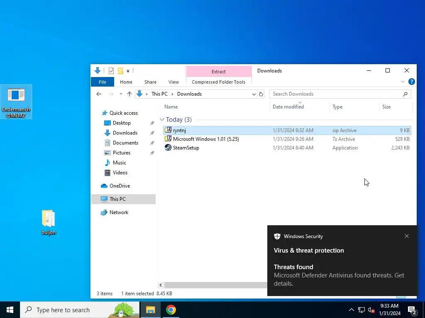Sort by the Name column header
The image size is (425, 318).
(171, 107)
